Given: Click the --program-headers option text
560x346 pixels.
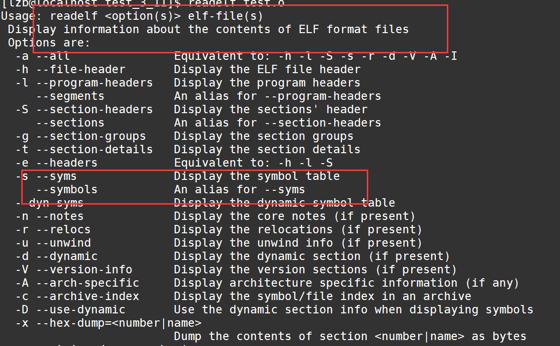Looking at the screenshot, I should (x=94, y=83).
